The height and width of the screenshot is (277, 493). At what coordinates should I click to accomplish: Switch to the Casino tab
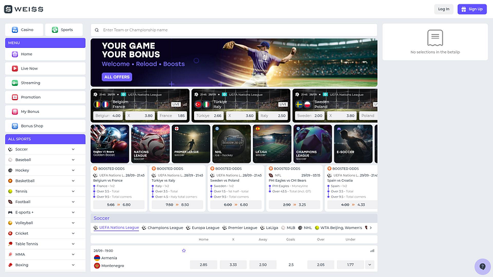pos(24,30)
